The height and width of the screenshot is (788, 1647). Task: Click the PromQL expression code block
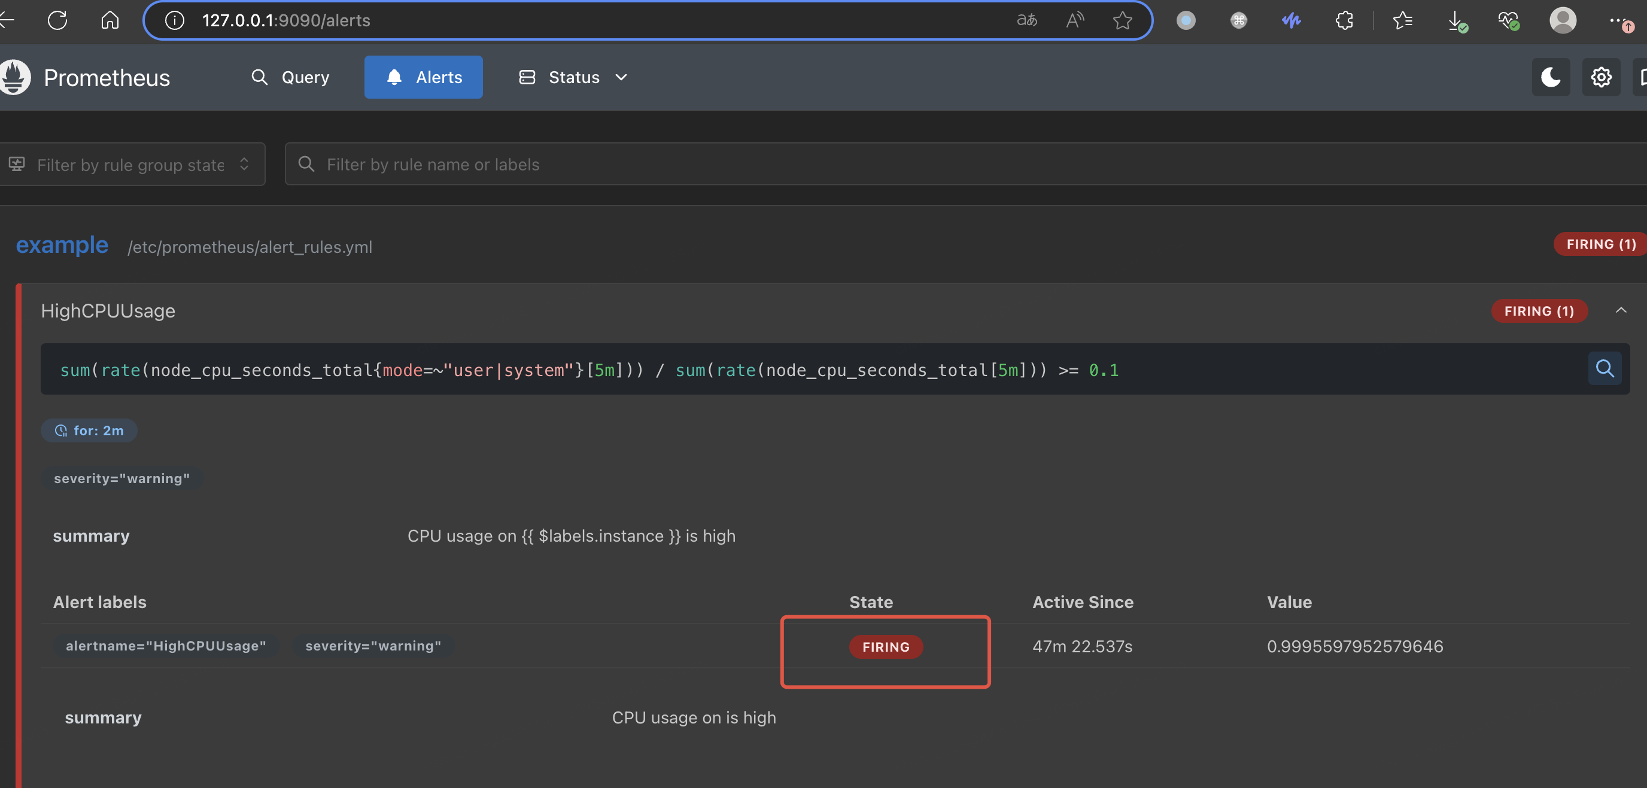[x=835, y=369]
